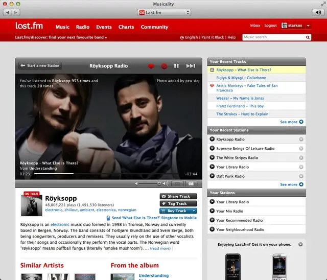Play Your Library Radio under Recent Stations
327x280 pixels.
point(212,167)
